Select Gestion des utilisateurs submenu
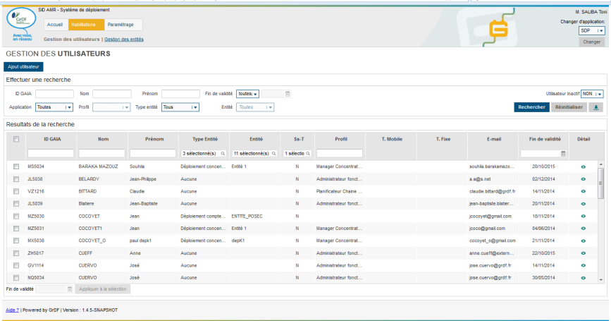The image size is (611, 321). click(72, 40)
